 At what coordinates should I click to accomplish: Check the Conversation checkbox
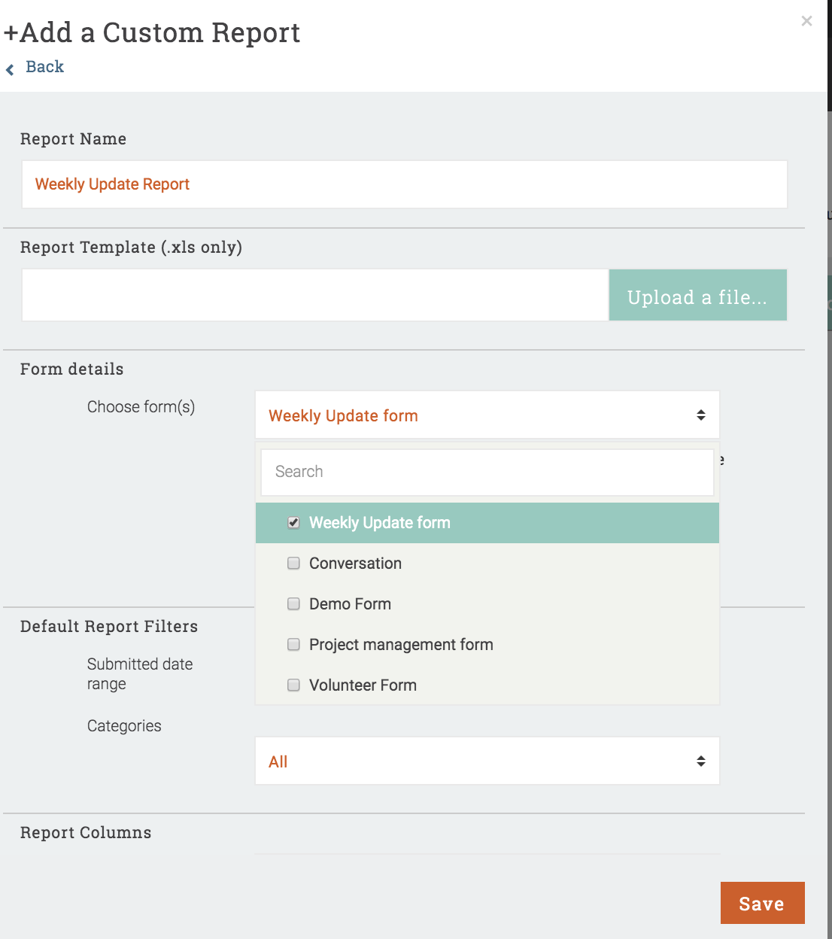pyautogui.click(x=294, y=564)
